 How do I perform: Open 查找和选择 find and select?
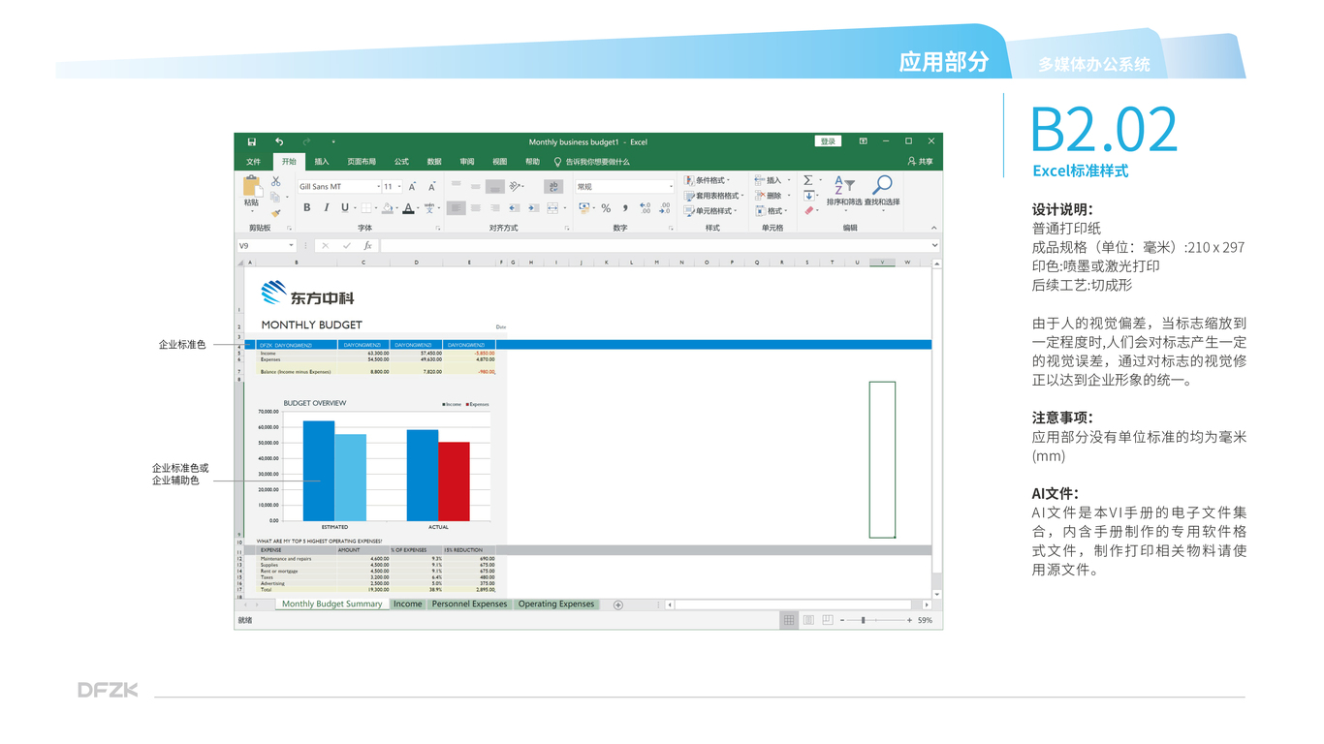click(882, 192)
